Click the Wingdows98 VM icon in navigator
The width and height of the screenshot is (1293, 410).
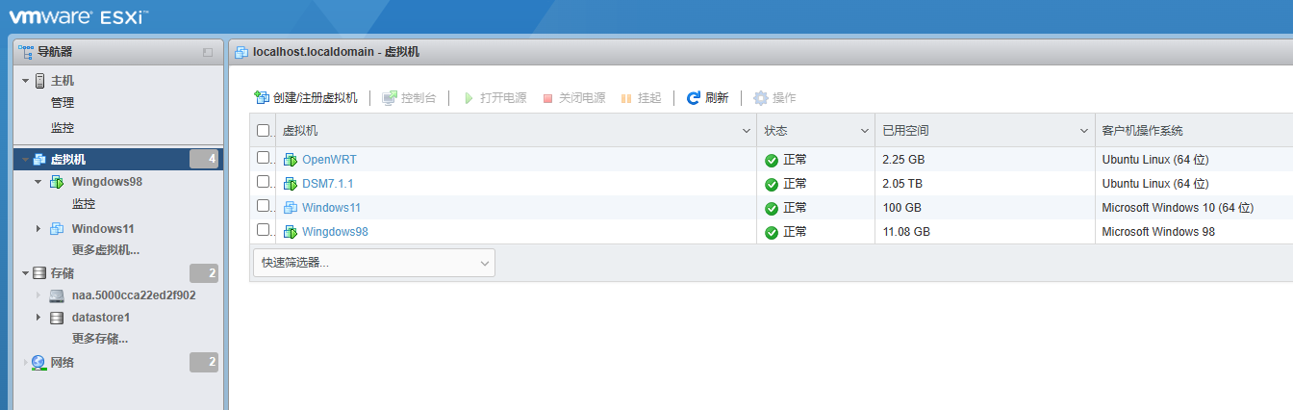coord(57,181)
